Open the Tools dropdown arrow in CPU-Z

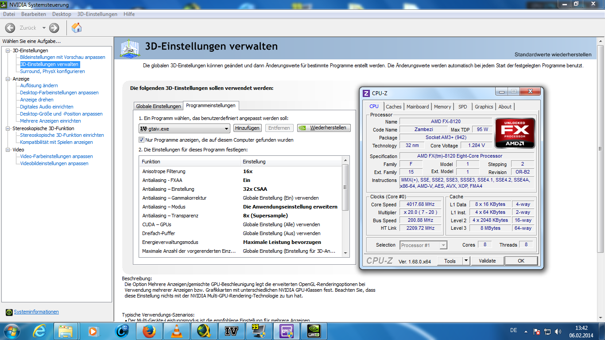(x=466, y=261)
